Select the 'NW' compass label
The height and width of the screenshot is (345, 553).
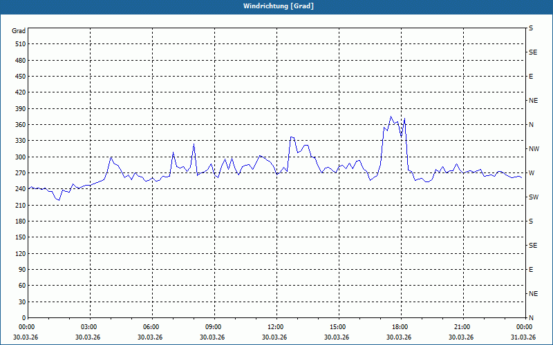[x=534, y=149]
